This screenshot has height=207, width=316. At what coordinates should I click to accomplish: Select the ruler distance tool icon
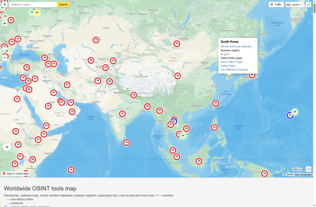(x=308, y=169)
